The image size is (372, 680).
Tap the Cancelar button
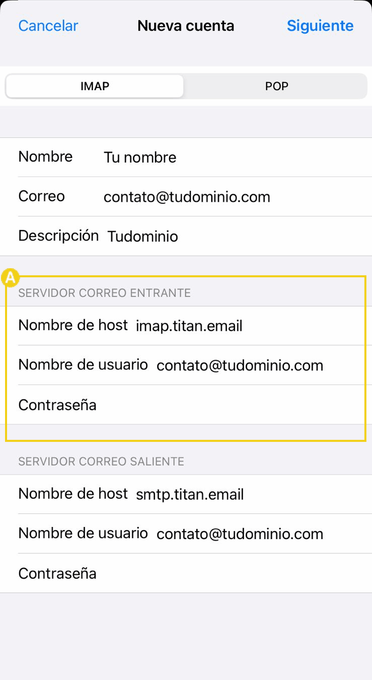48,26
